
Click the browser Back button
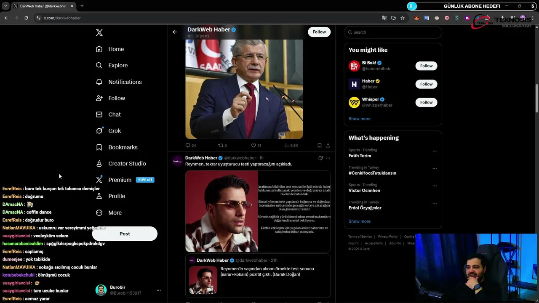click(6, 18)
